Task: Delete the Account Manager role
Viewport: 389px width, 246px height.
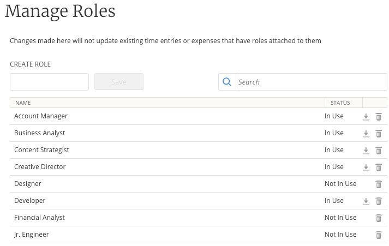Action: point(379,117)
